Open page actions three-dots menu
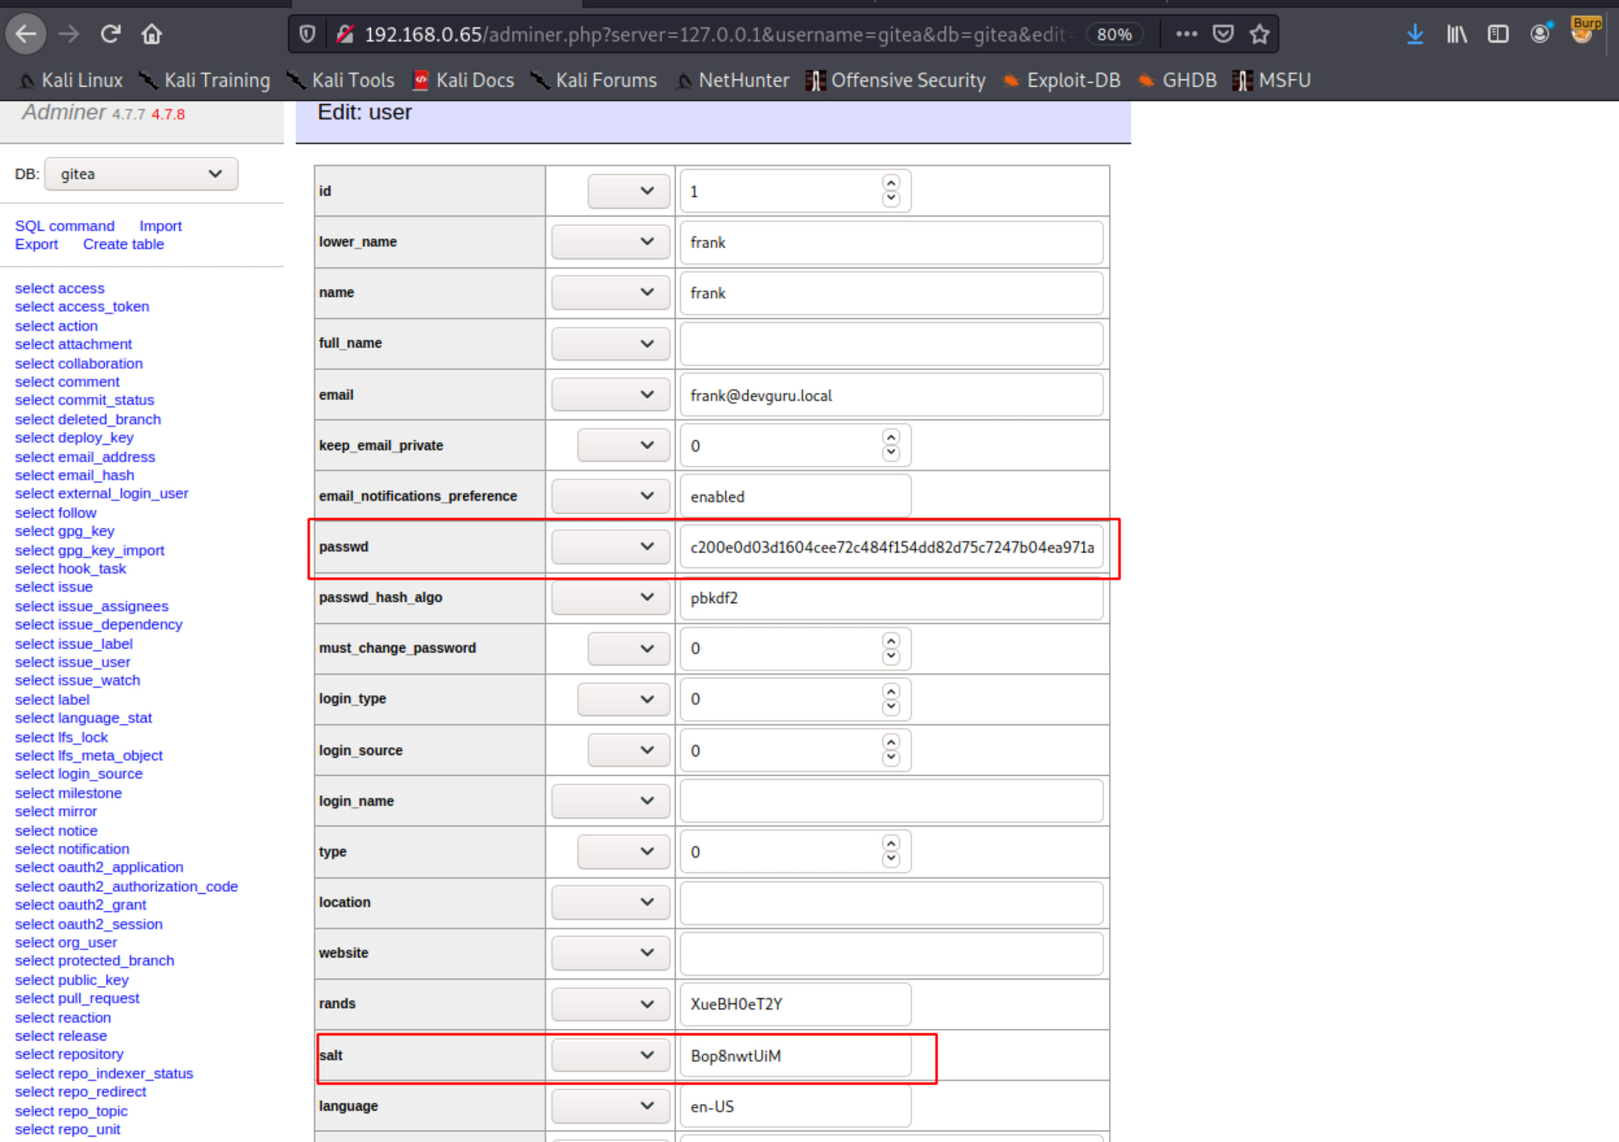1619x1142 pixels. pyautogui.click(x=1187, y=34)
